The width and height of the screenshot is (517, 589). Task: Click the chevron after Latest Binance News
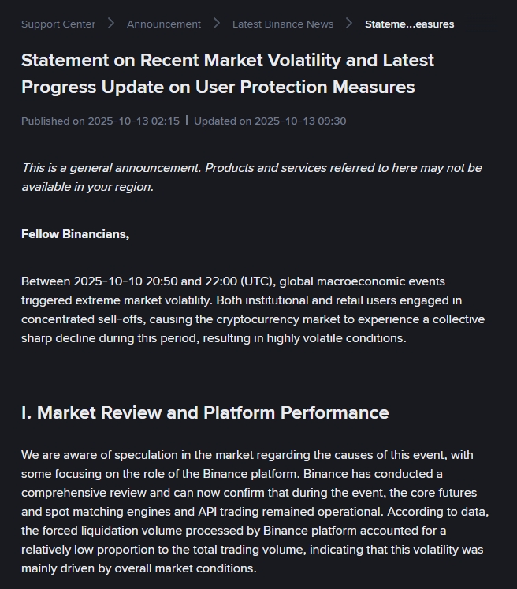tap(349, 24)
